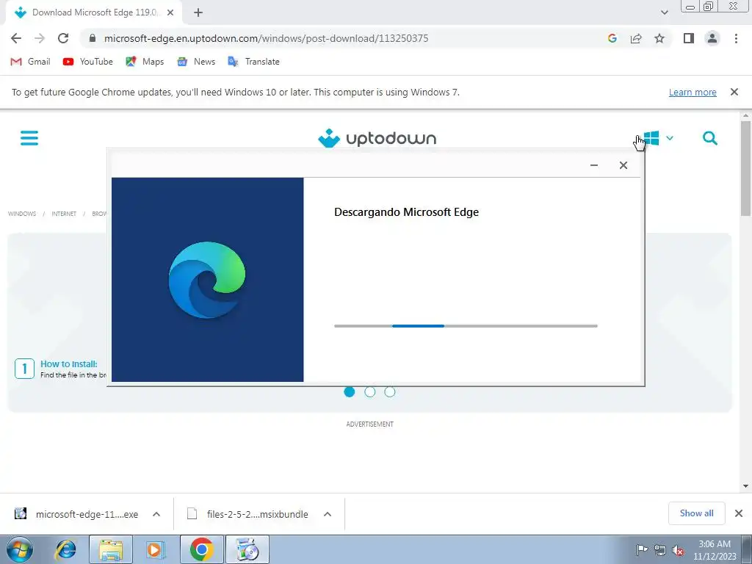752x564 pixels.
Task: Switch to installer taskbar icon
Action: coord(247,549)
